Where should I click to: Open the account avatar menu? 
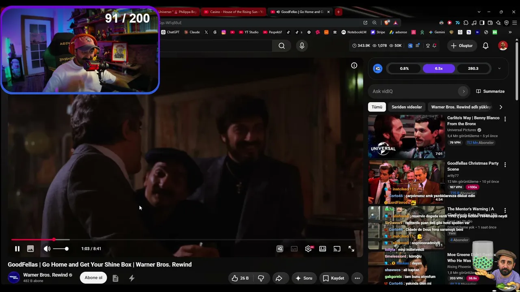[x=503, y=46]
